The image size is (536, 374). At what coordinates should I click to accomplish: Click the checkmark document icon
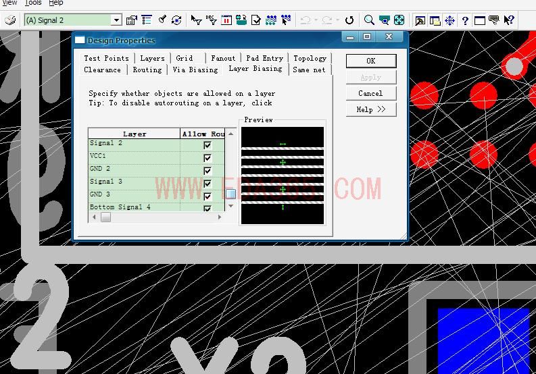255,20
